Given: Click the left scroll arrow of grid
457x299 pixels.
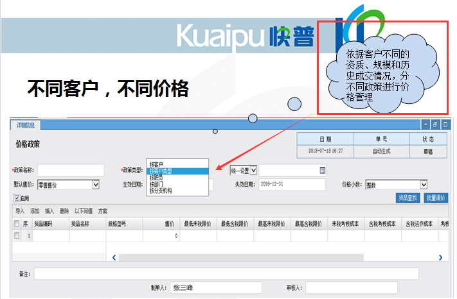Looking at the screenshot, I should [x=114, y=257].
